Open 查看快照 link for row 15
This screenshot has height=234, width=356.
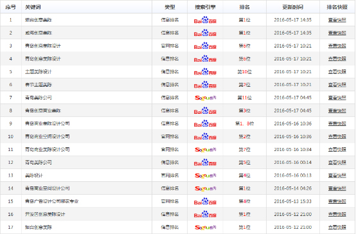(337, 201)
